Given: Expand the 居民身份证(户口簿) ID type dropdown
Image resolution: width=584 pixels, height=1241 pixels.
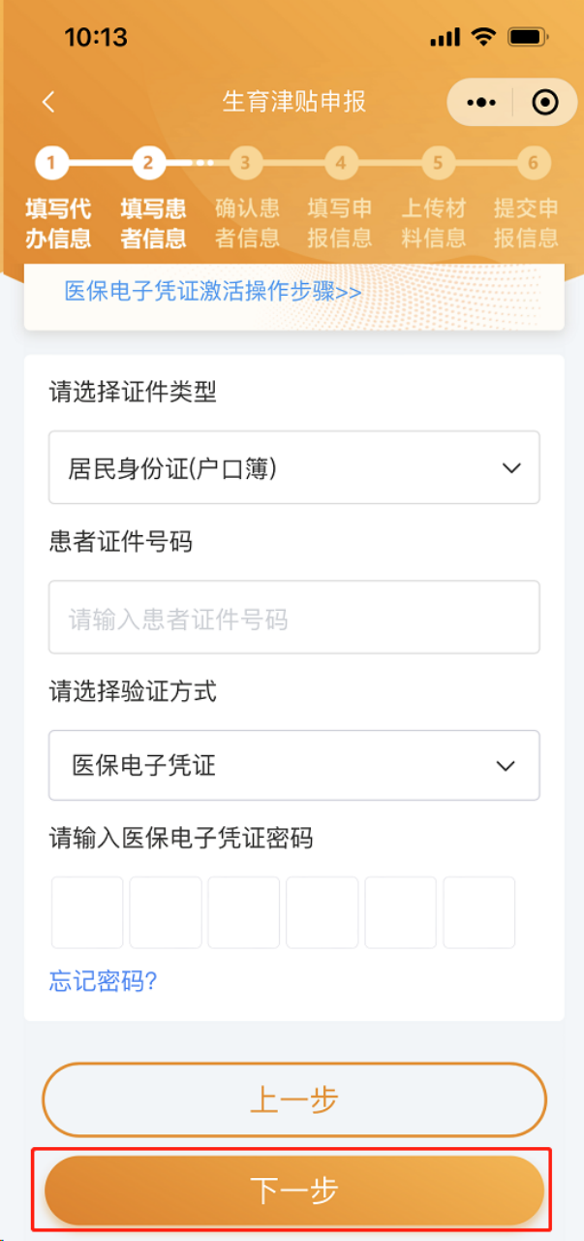Looking at the screenshot, I should point(293,468).
